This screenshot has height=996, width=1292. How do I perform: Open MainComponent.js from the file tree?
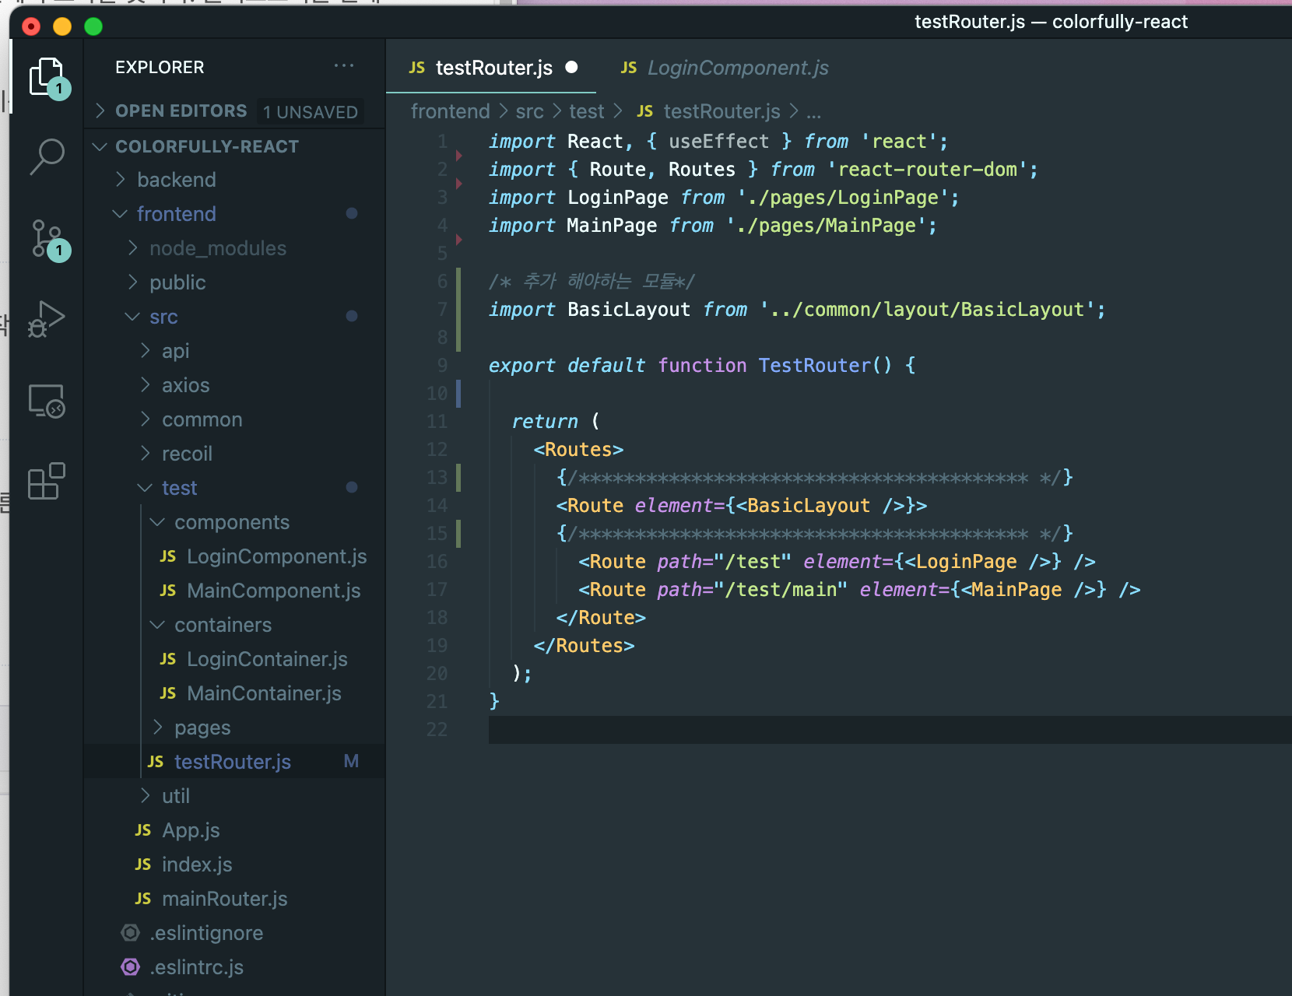[x=273, y=591]
